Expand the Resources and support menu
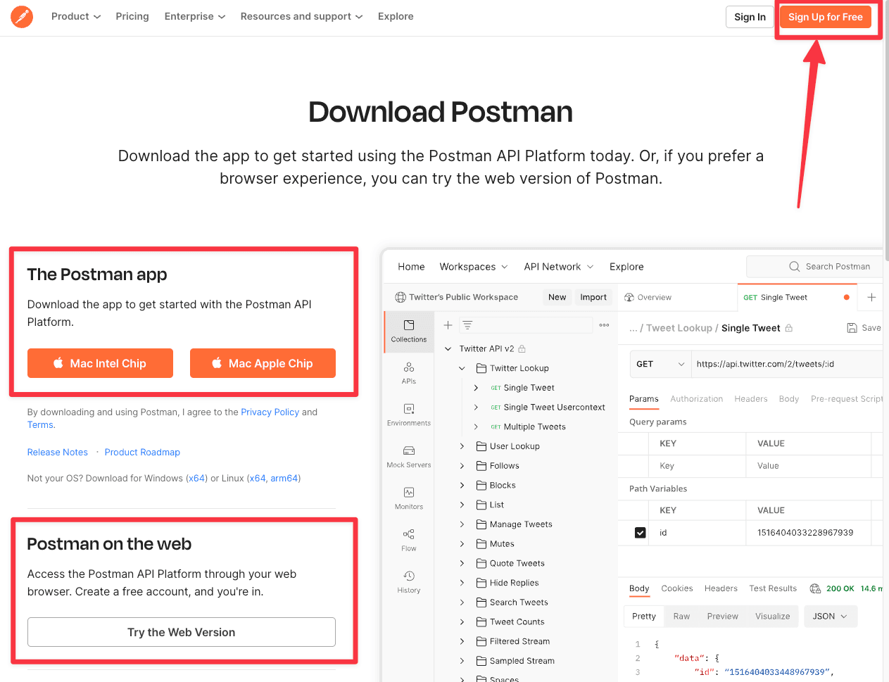 click(301, 16)
